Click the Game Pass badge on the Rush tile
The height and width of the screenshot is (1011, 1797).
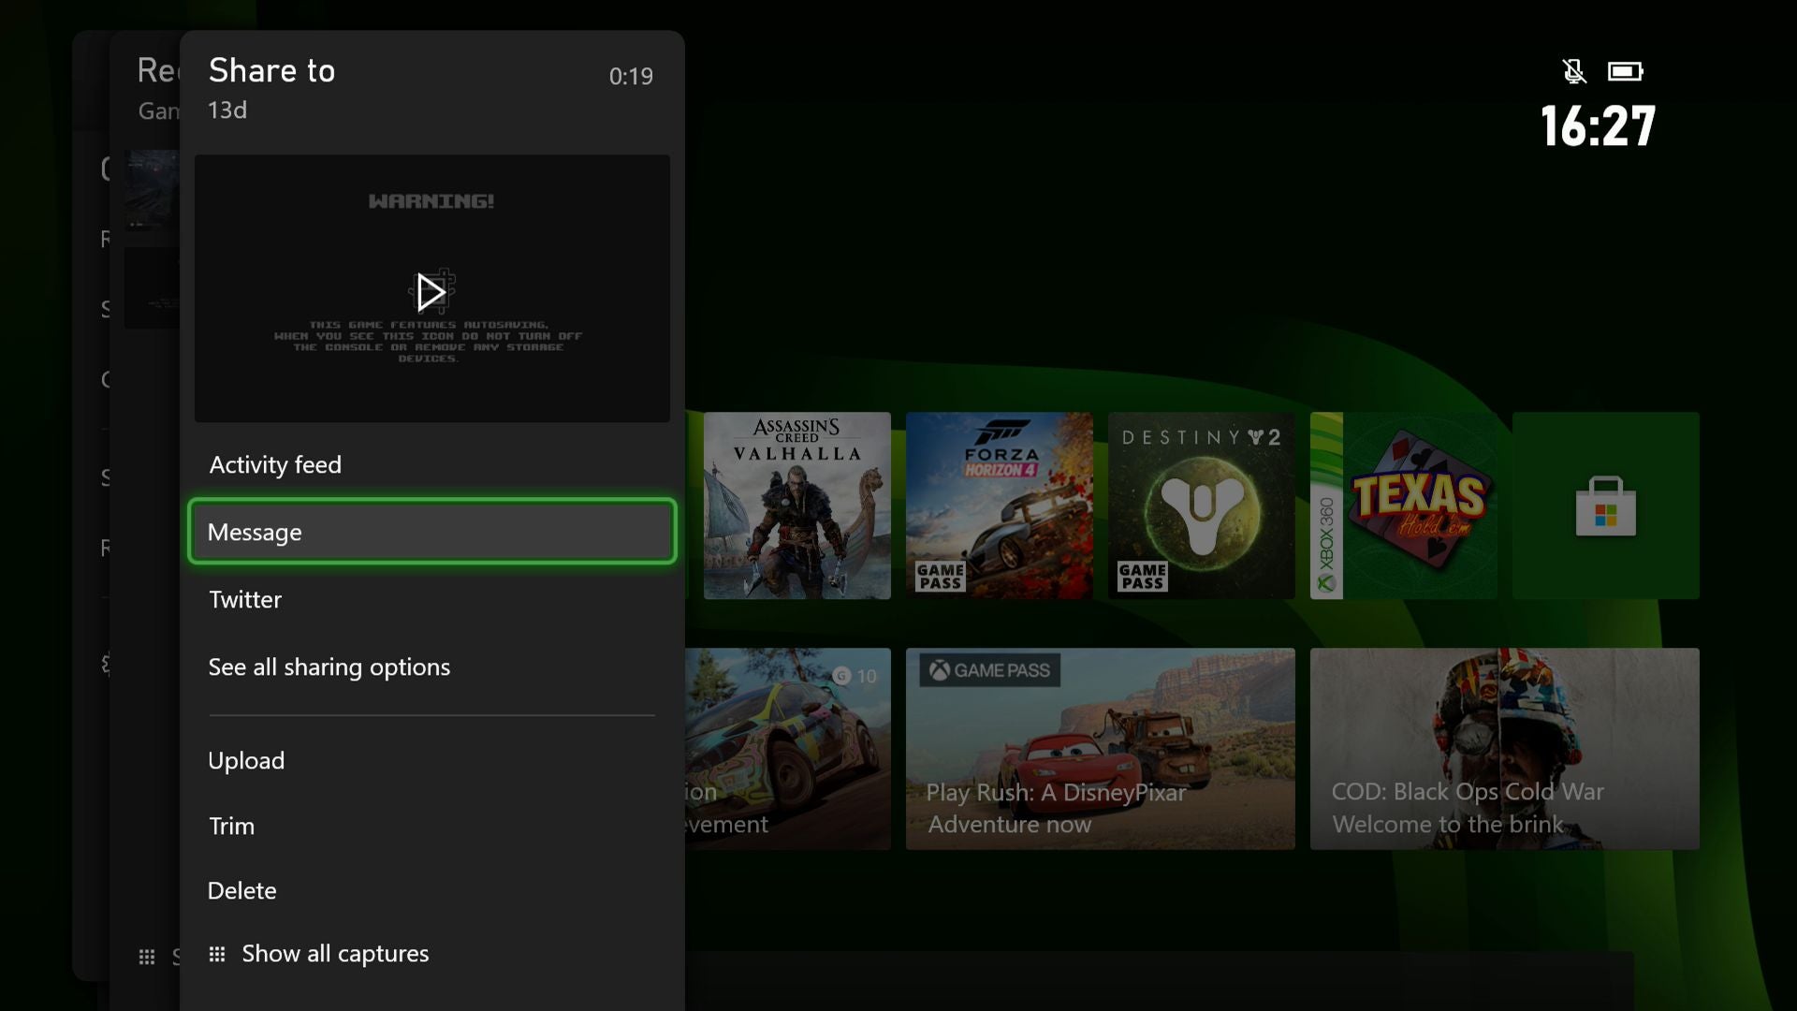987,669
